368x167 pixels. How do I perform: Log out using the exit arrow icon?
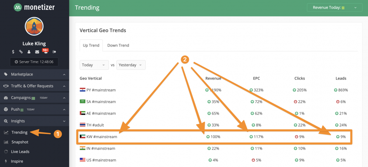55,52
